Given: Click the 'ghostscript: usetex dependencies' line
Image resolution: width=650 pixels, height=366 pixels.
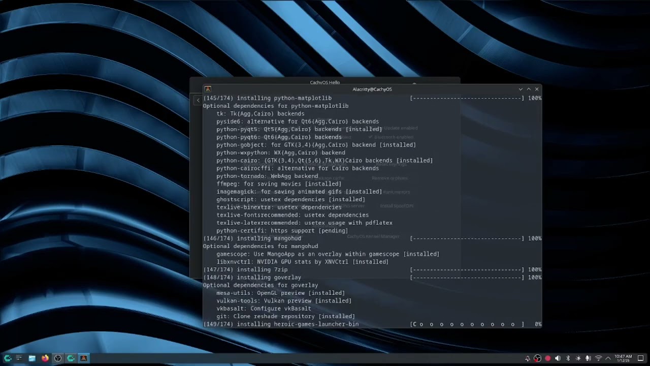Looking at the screenshot, I should [290, 199].
